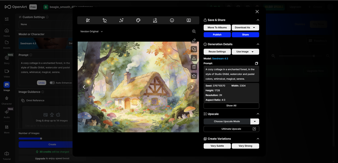This screenshot has width=338, height=163.
Task: Open the color palette tool
Action: (x=138, y=20)
